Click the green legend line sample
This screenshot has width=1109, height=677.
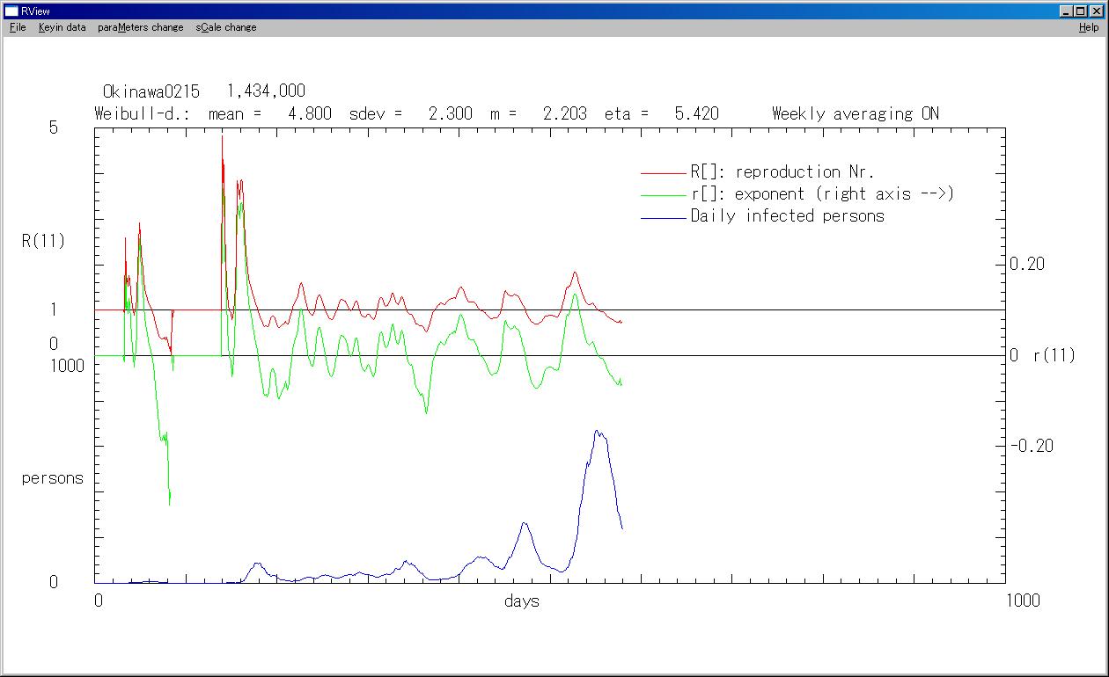[x=663, y=195]
